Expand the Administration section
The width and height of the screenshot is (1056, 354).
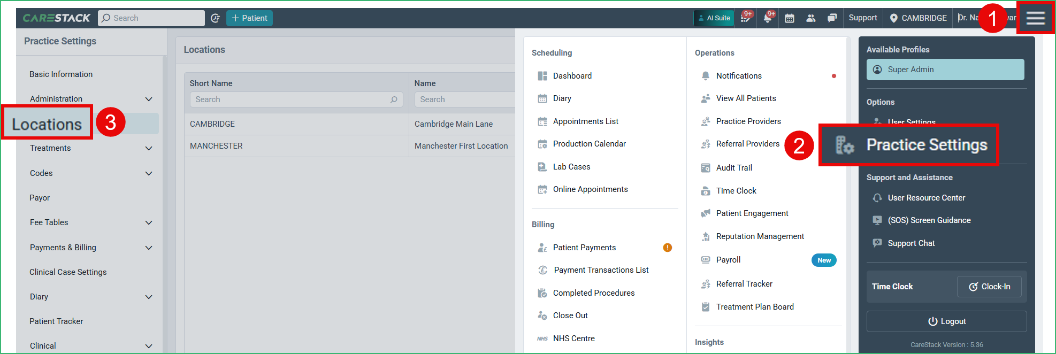click(x=149, y=99)
